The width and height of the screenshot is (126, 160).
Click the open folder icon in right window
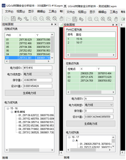click(68, 19)
